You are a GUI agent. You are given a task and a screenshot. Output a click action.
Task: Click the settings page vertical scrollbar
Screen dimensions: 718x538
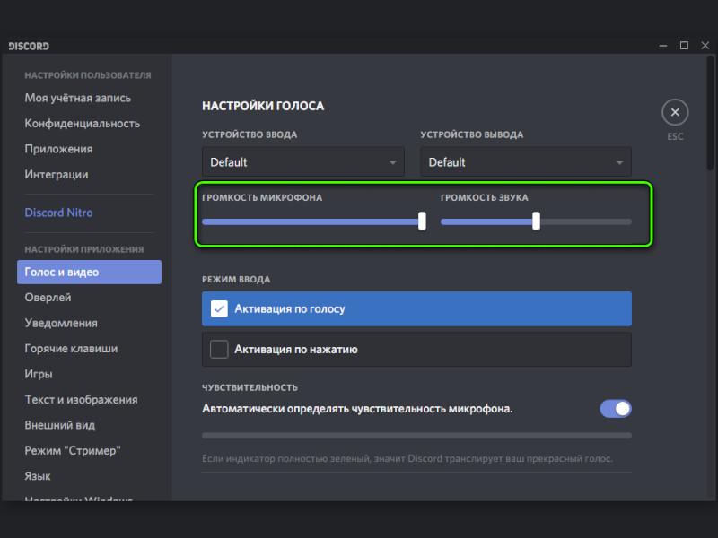[710, 115]
